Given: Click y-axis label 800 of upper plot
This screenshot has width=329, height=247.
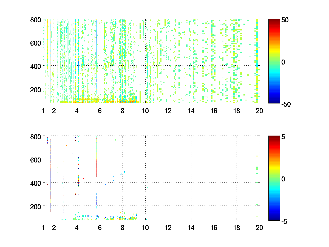Looking at the screenshot, I should pos(36,20).
